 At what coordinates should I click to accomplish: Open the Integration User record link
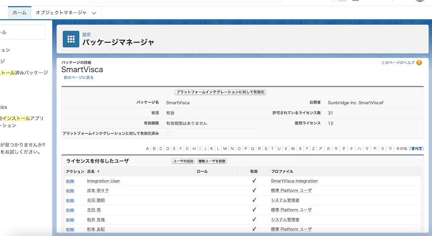pyautogui.click(x=103, y=181)
